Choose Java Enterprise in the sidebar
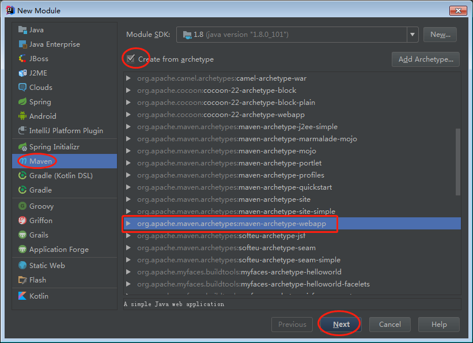The image size is (473, 343). point(54,44)
